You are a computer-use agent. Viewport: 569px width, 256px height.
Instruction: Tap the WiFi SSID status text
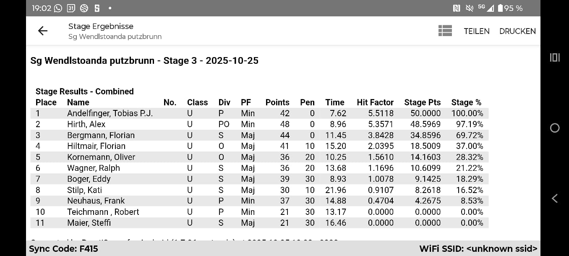[x=478, y=248]
